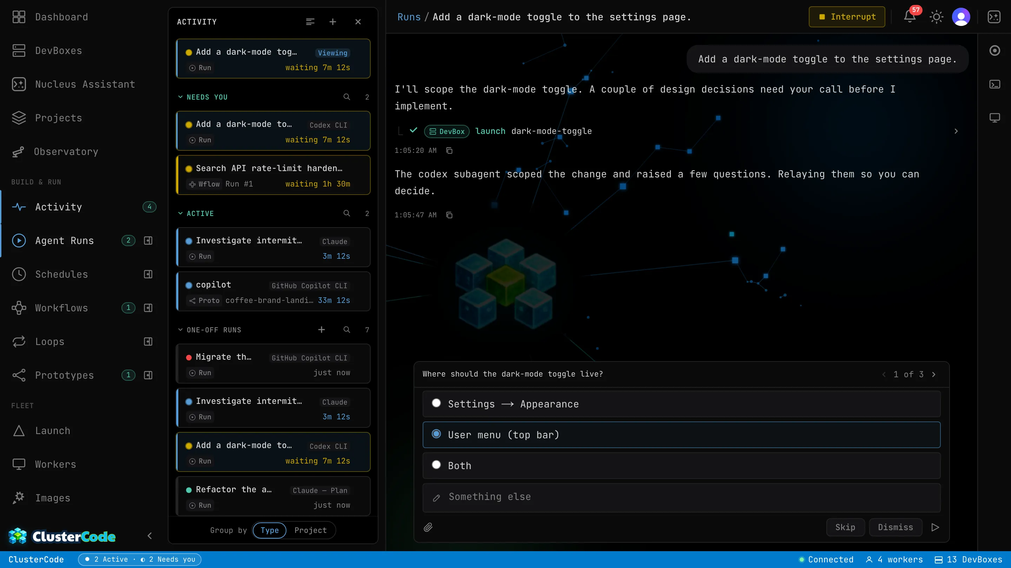
Task: Click the Dismiss button
Action: pyautogui.click(x=896, y=527)
